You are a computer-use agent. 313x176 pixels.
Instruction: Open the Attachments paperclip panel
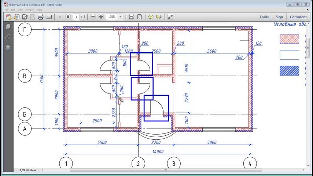pos(8,37)
